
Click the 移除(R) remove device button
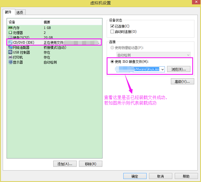(91, 164)
